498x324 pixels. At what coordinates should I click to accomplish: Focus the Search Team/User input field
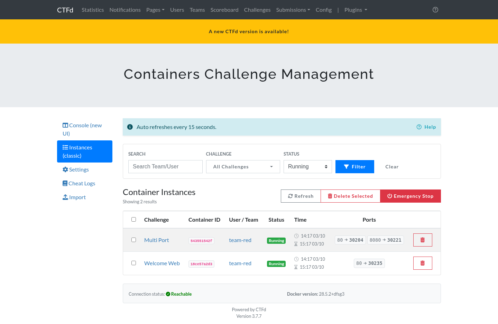[x=165, y=167]
